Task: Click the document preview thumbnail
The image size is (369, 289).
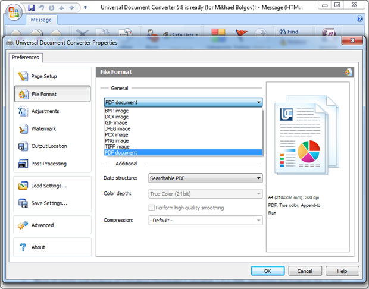Action: [x=307, y=135]
